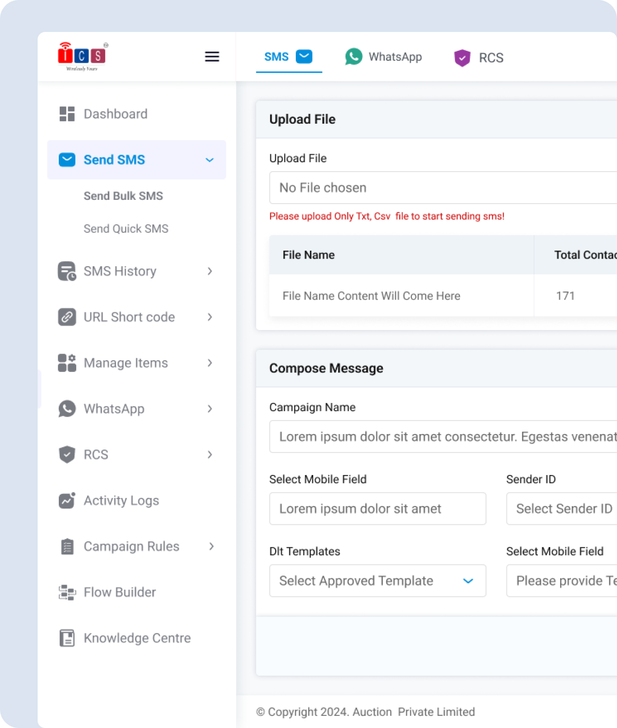Click the ICS logo
Screen dimensions: 617x728
tap(82, 56)
